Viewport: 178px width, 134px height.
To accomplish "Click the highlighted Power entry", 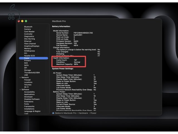I will pos(33,58).
